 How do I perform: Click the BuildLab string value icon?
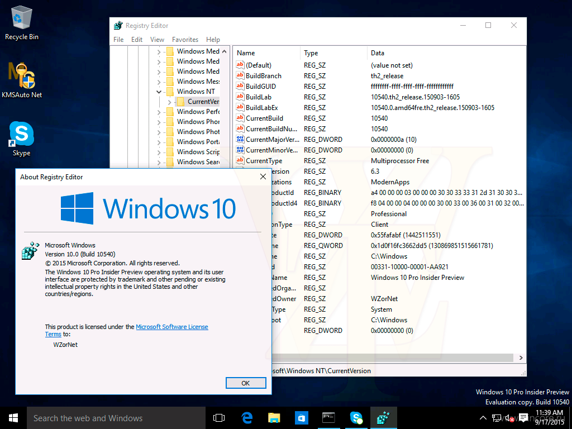(x=240, y=97)
